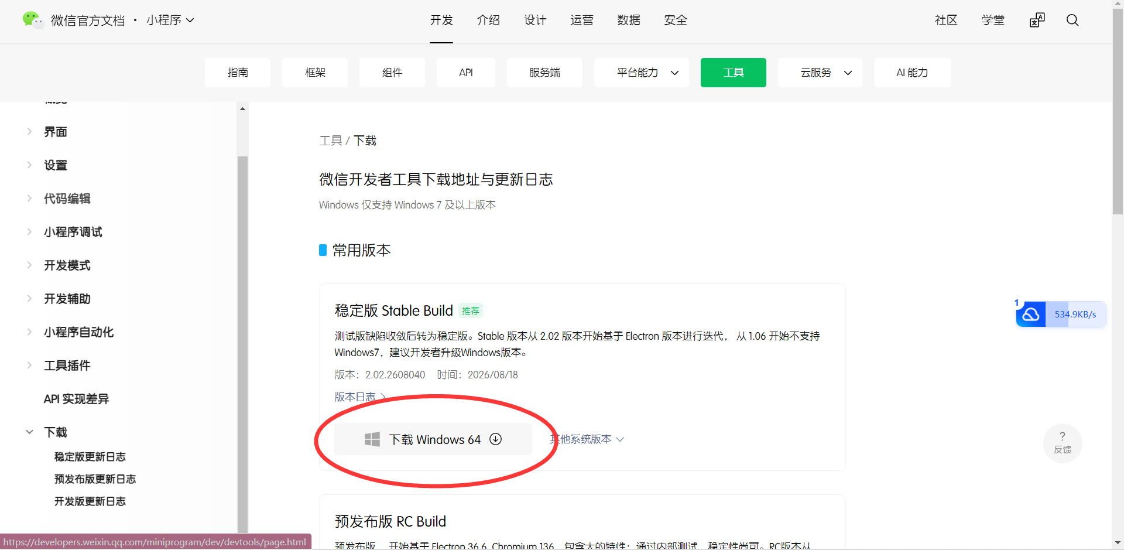Click the 下载 Windows 64 button

pos(433,439)
